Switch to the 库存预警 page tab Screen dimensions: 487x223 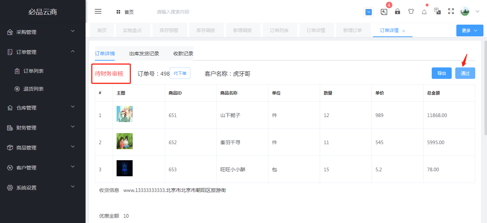click(169, 31)
